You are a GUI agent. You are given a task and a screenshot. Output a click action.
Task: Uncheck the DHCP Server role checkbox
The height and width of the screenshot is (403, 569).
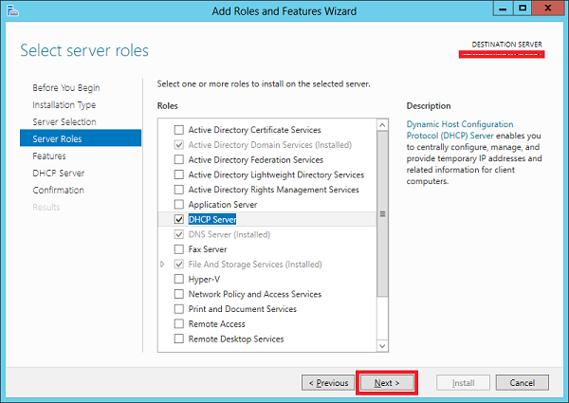click(x=180, y=219)
